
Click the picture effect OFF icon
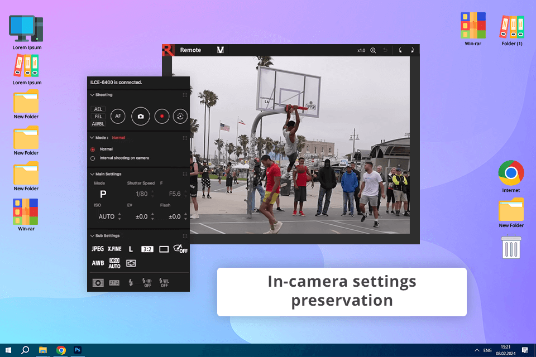[x=180, y=249]
